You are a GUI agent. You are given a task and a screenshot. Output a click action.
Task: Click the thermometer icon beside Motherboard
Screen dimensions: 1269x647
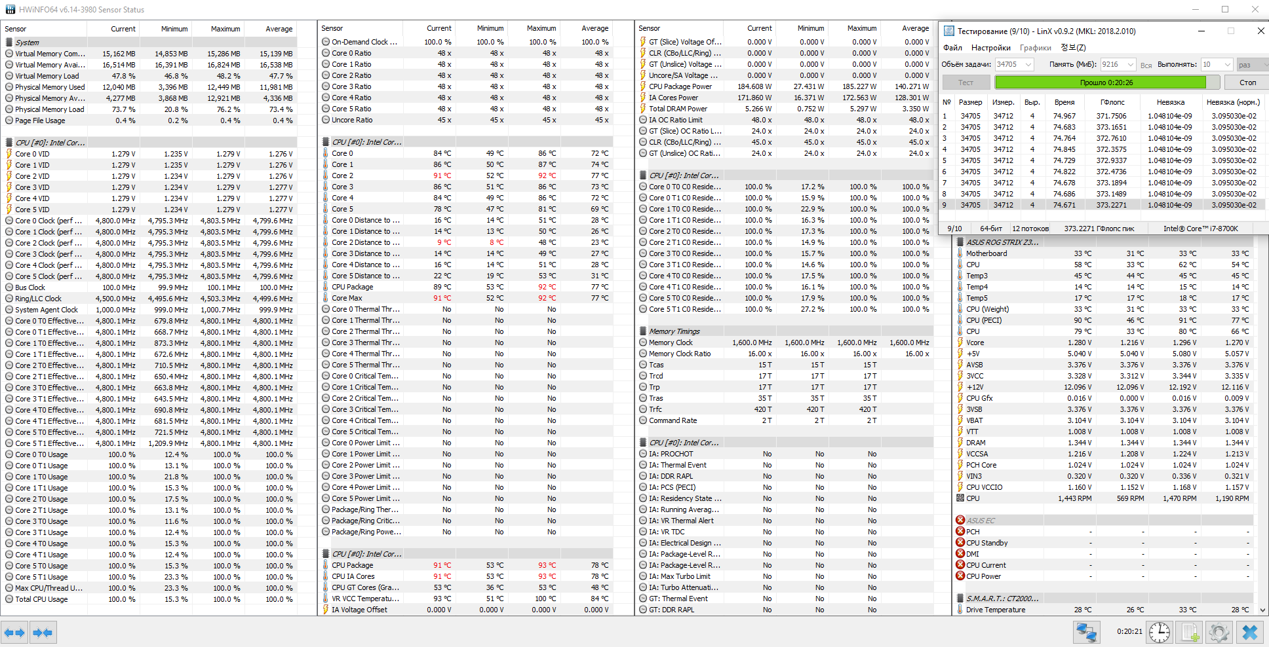tap(960, 253)
